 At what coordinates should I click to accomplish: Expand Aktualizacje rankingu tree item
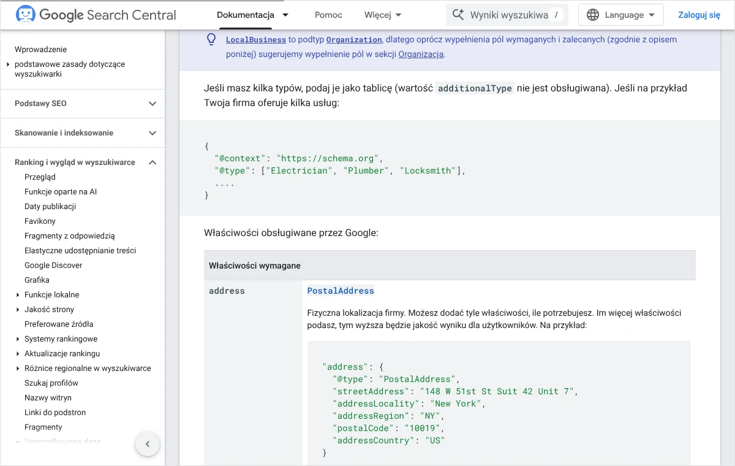pos(18,354)
